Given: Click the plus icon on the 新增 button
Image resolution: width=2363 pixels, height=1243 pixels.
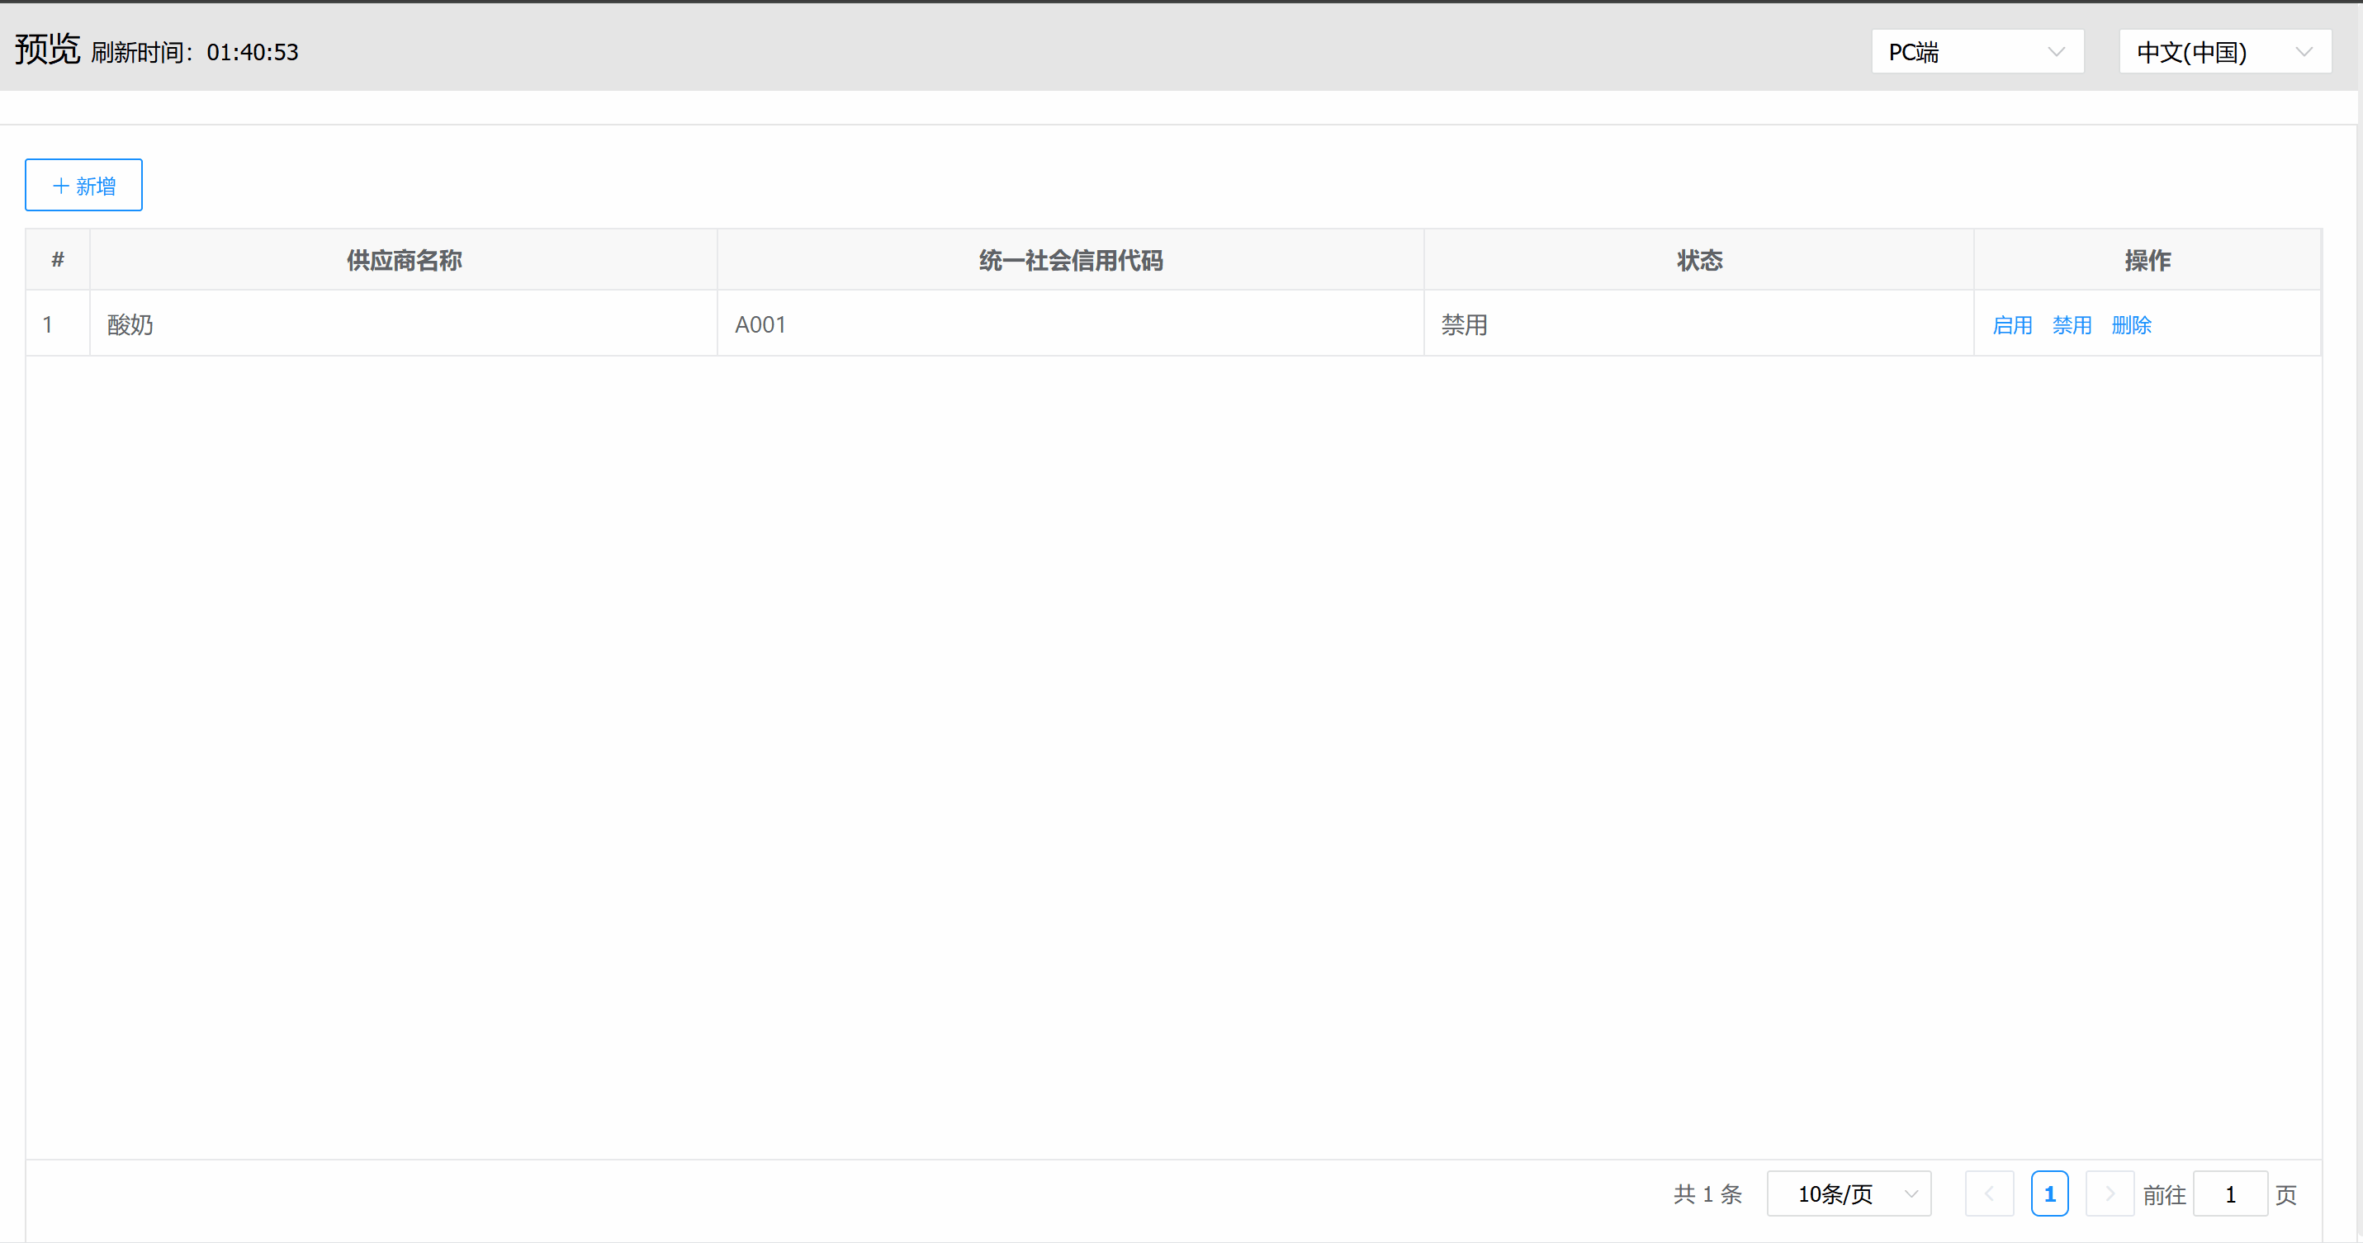Looking at the screenshot, I should 60,185.
